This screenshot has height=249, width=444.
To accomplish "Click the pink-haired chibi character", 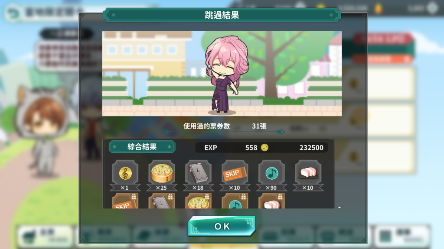I will 225,75.
